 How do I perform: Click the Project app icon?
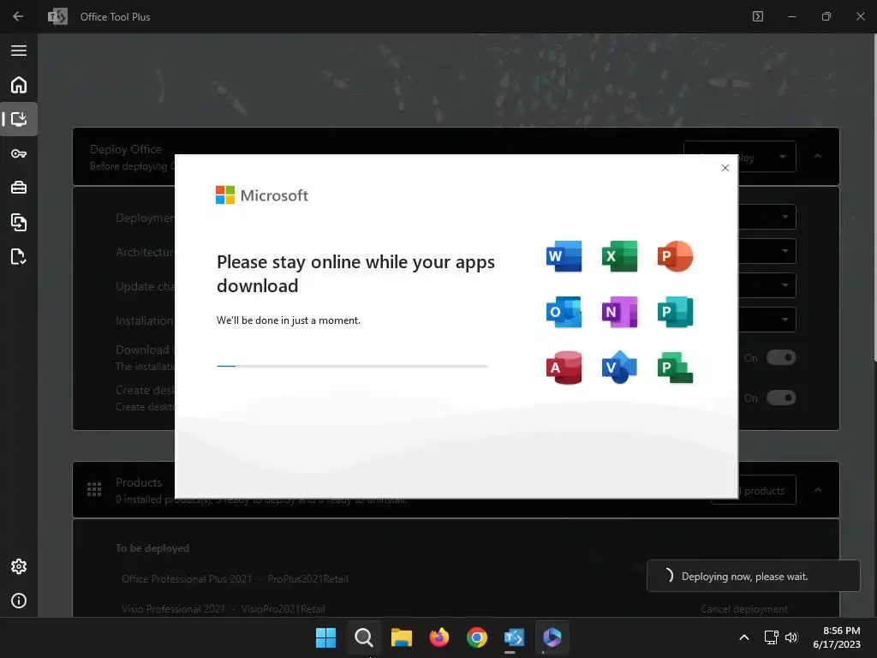click(x=675, y=368)
